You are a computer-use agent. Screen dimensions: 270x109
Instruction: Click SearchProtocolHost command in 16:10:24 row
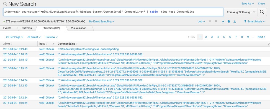[159, 105]
